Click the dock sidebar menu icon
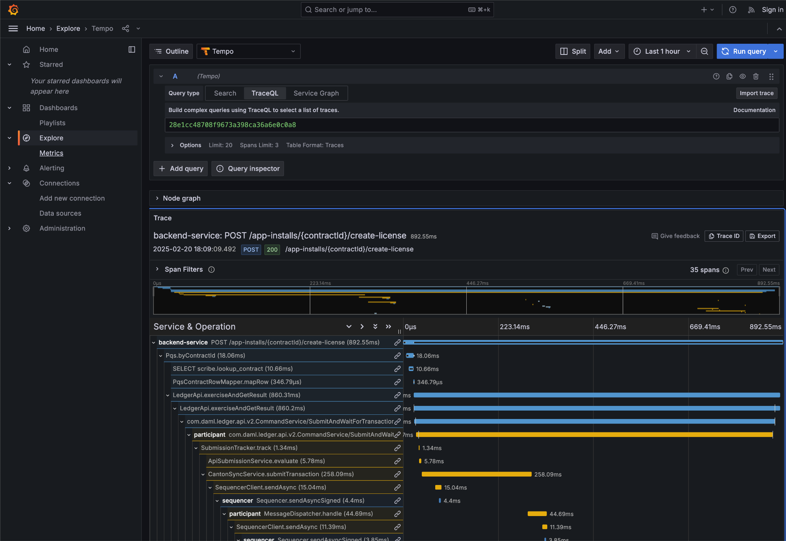 [132, 49]
